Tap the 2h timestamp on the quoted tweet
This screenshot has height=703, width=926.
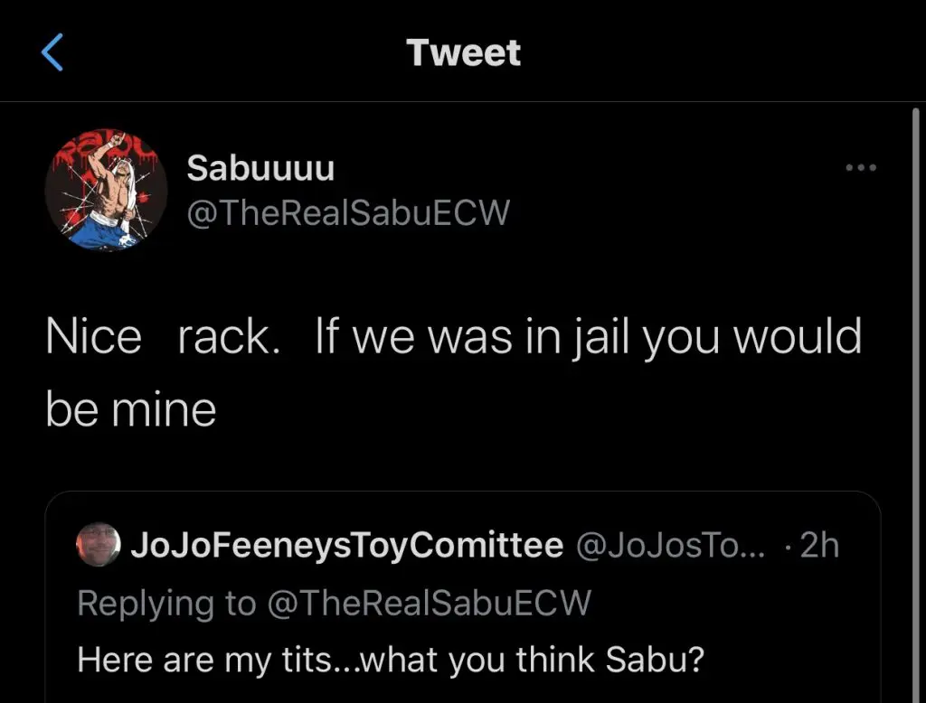pyautogui.click(x=819, y=546)
